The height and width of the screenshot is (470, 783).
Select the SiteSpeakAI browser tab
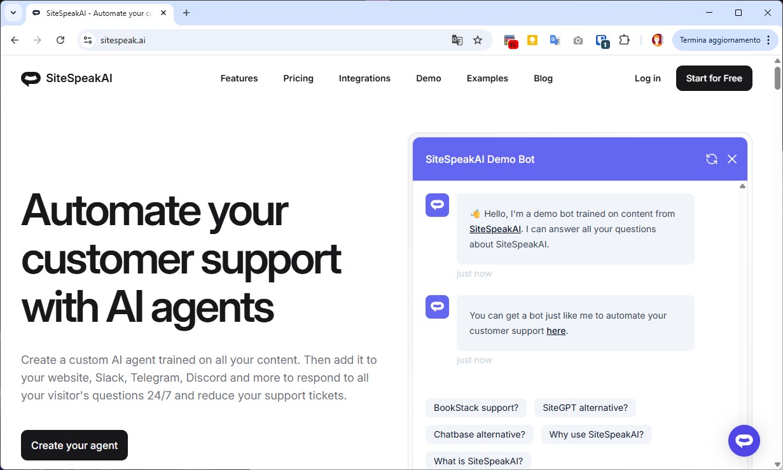99,13
